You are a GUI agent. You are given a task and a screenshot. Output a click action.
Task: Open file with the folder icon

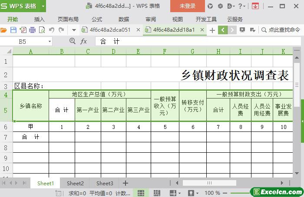click(x=3, y=30)
